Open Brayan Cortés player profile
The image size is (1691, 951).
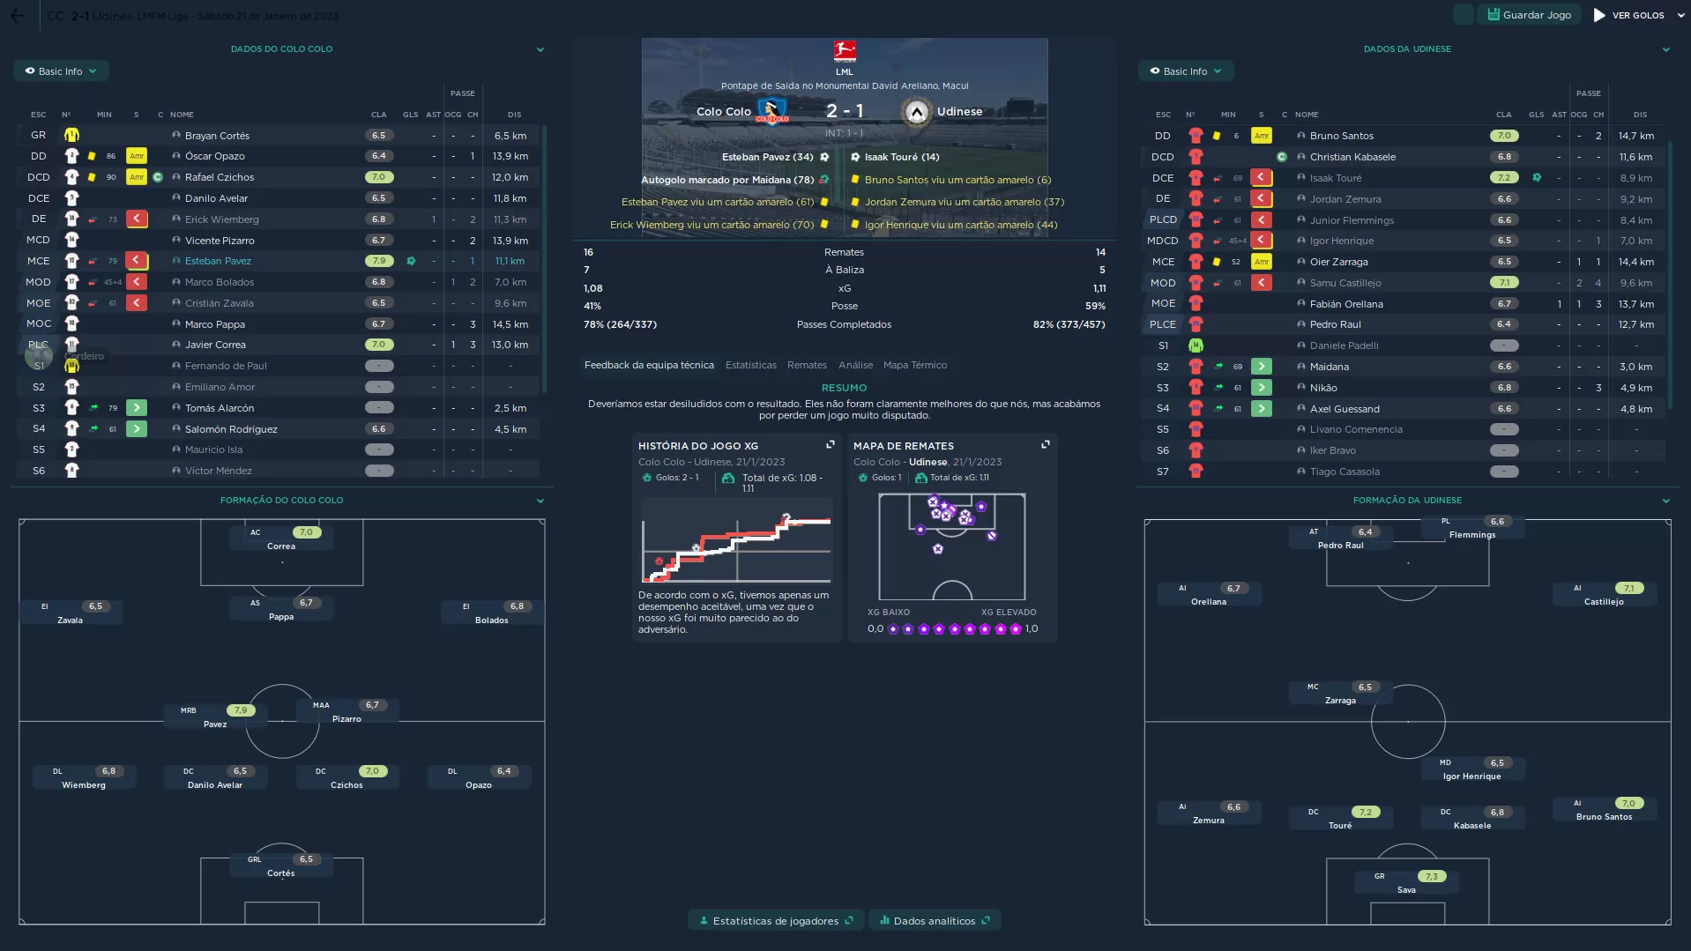coord(217,136)
